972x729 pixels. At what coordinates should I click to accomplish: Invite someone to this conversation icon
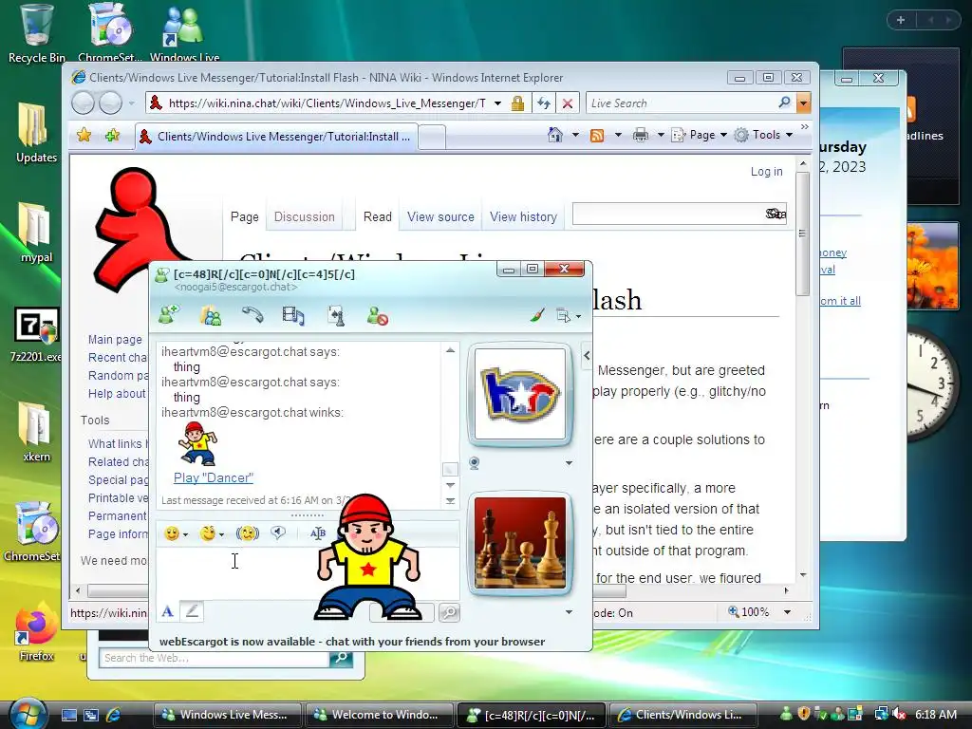pos(169,315)
